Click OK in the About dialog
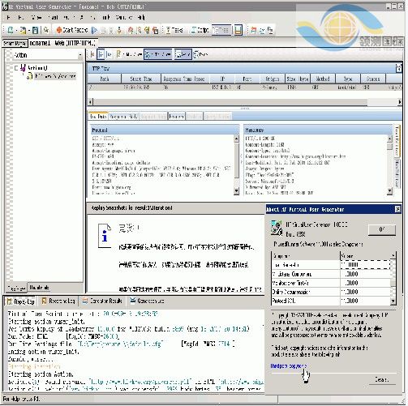 (x=382, y=229)
